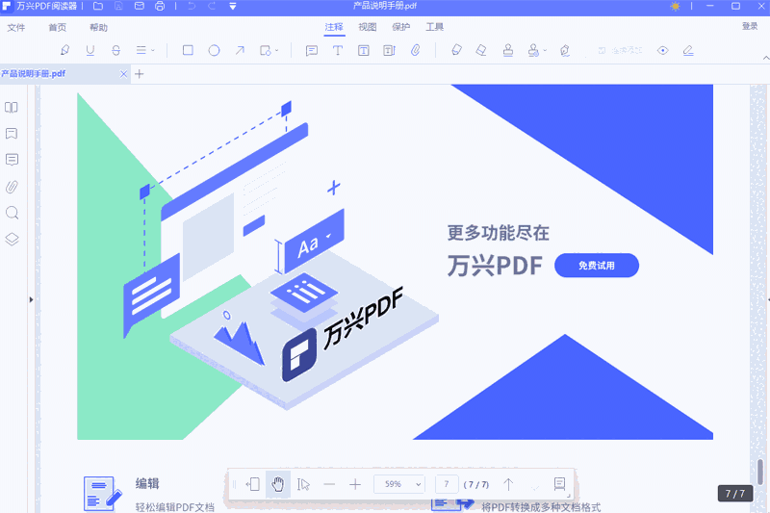Open quick access toolbar customize dropdown

point(233,7)
